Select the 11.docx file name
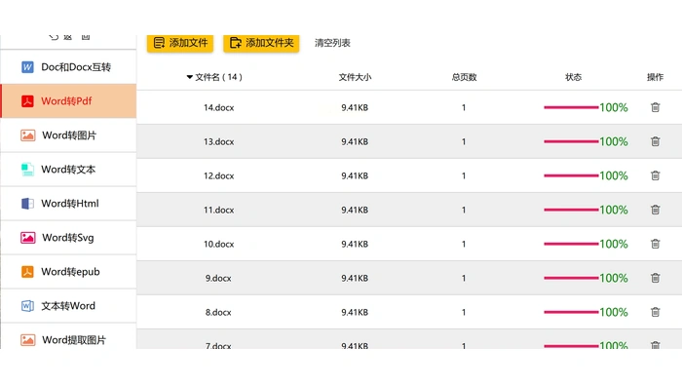This screenshot has height=385, width=682. 219,210
